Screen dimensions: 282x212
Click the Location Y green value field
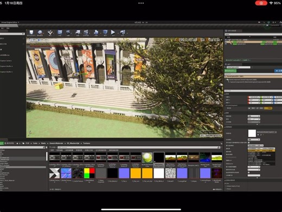point(267,97)
